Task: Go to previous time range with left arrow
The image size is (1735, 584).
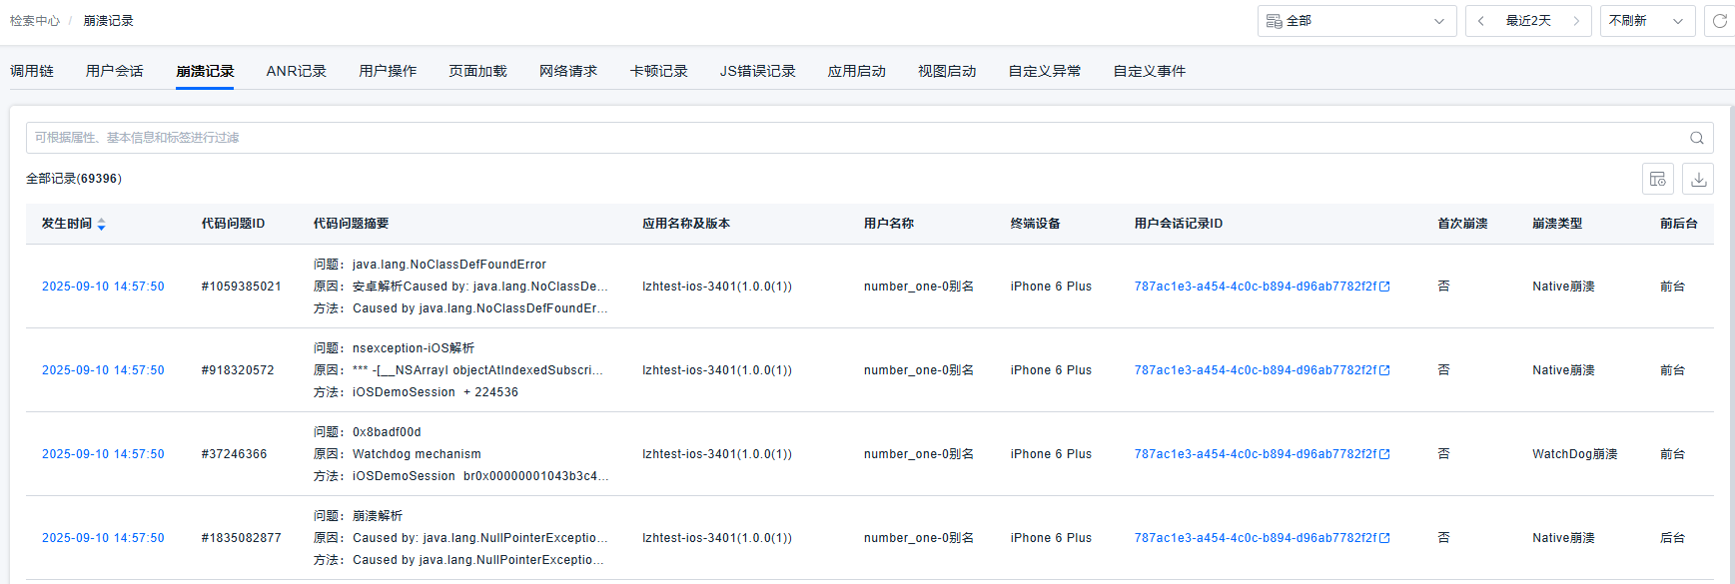Action: [x=1481, y=21]
